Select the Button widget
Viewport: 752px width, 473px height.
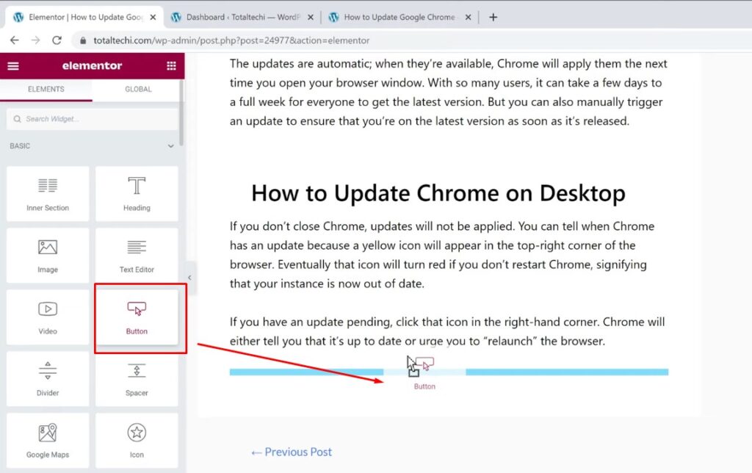point(137,317)
